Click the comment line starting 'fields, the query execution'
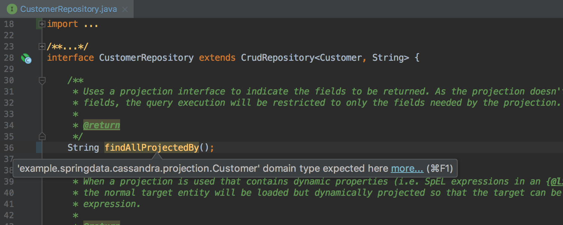The width and height of the screenshot is (563, 225). pyautogui.click(x=322, y=103)
